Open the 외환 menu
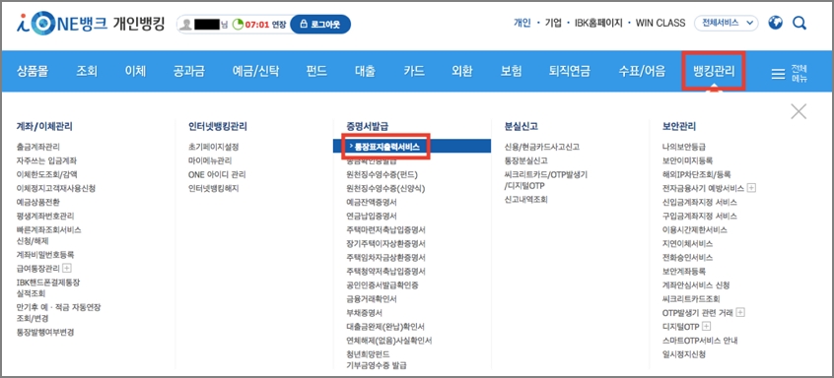 [462, 71]
